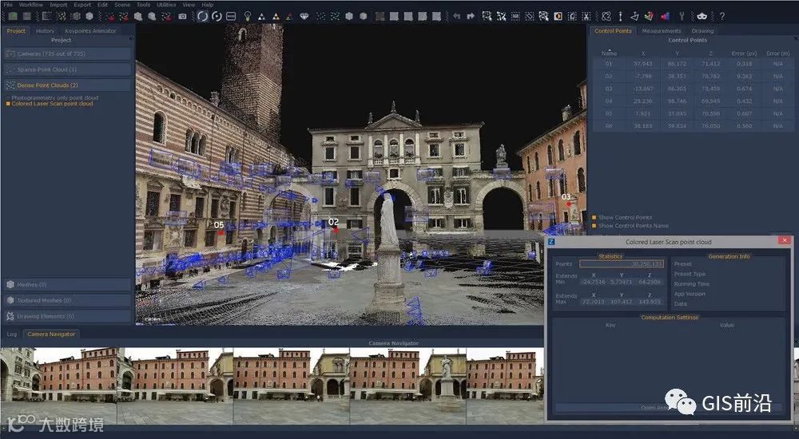Switch to the Keypoints Animator tab
Image resolution: width=799 pixels, height=439 pixels.
pos(90,31)
